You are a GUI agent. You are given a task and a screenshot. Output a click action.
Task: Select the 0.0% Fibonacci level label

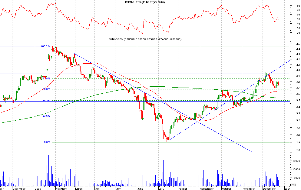47,142
